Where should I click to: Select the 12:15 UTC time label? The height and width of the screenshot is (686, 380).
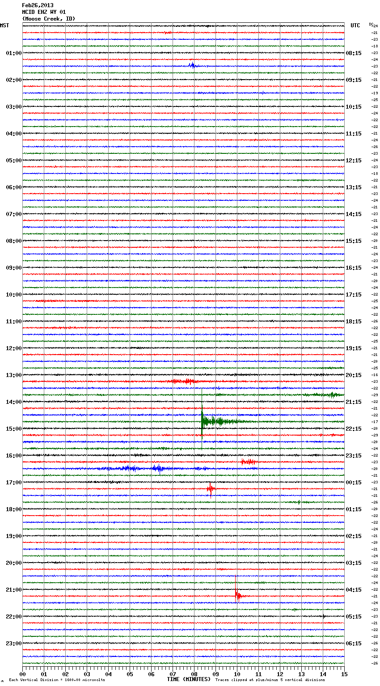(x=354, y=161)
